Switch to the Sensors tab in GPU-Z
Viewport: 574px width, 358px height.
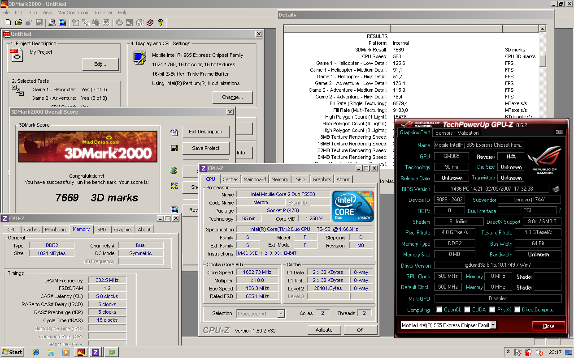click(444, 132)
